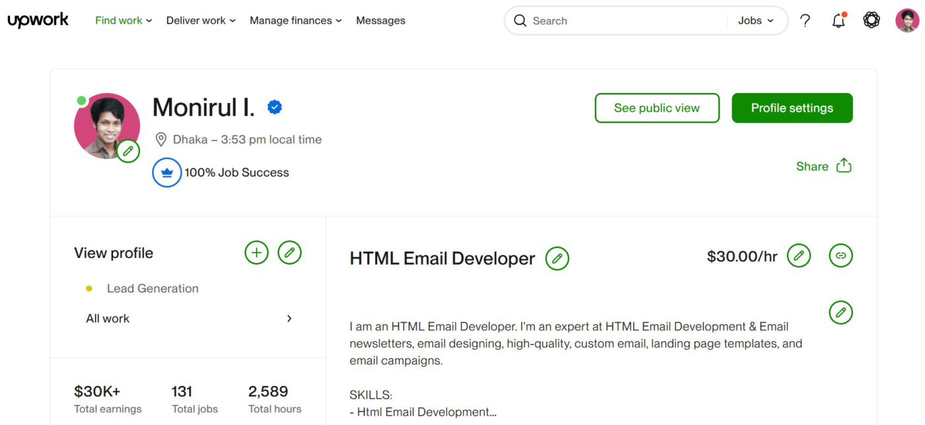View notifications via bell icon
This screenshot has width=925, height=425.
coord(838,20)
